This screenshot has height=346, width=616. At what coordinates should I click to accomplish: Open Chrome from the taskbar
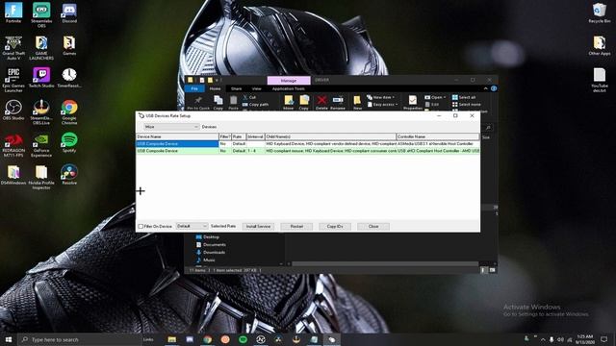pos(208,339)
